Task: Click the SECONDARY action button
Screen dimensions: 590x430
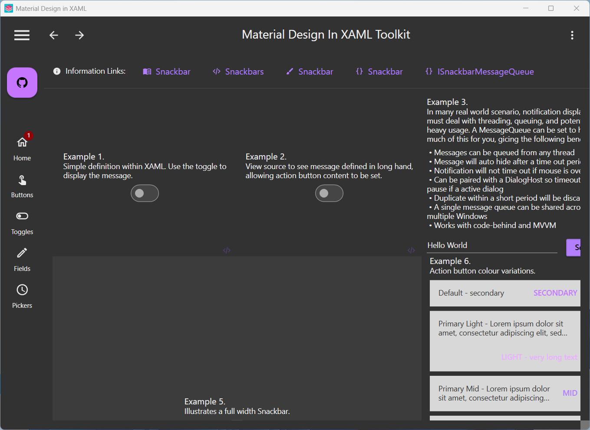Action: click(555, 293)
